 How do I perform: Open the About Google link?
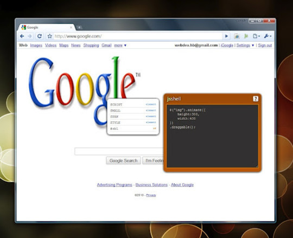click(x=182, y=185)
